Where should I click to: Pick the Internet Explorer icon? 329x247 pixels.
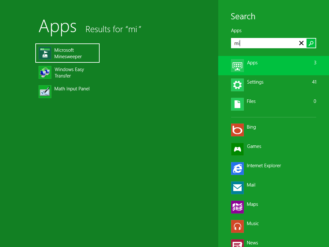tap(237, 169)
